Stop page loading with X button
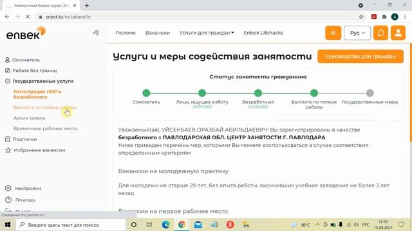 [x=28, y=17]
